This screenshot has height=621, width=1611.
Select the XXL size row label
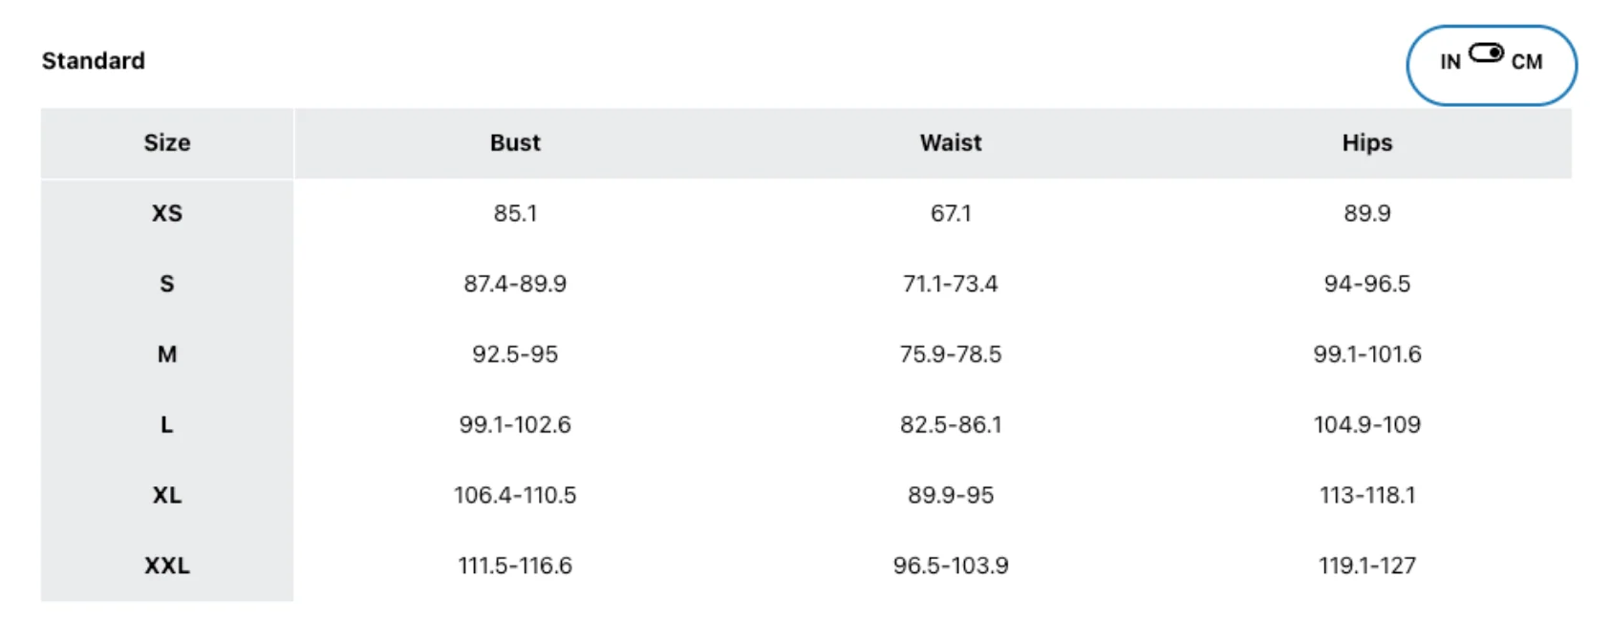167,566
